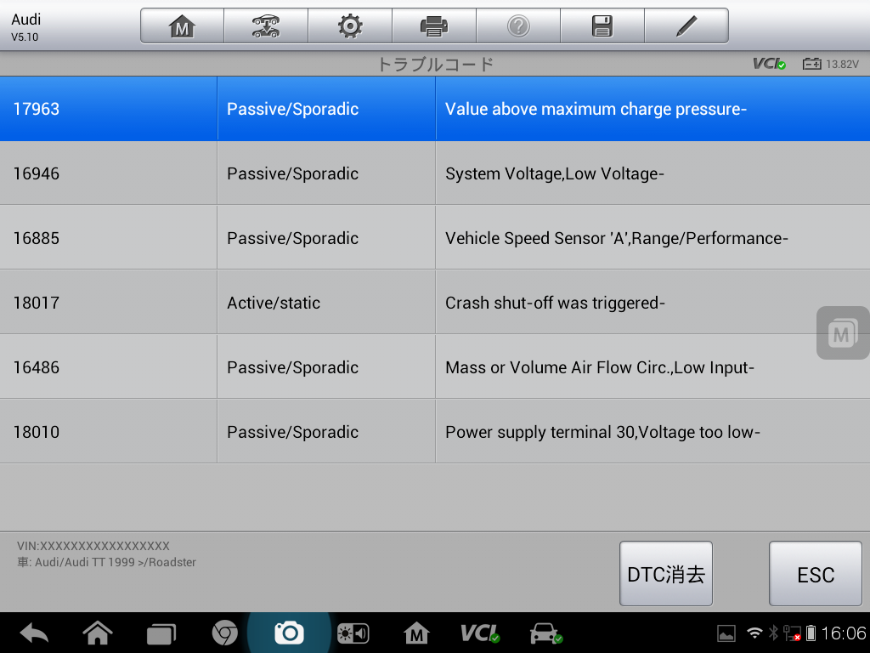Choose the Crash shut-off was triggered row
Viewport: 870px width, 653px height.
(x=435, y=303)
